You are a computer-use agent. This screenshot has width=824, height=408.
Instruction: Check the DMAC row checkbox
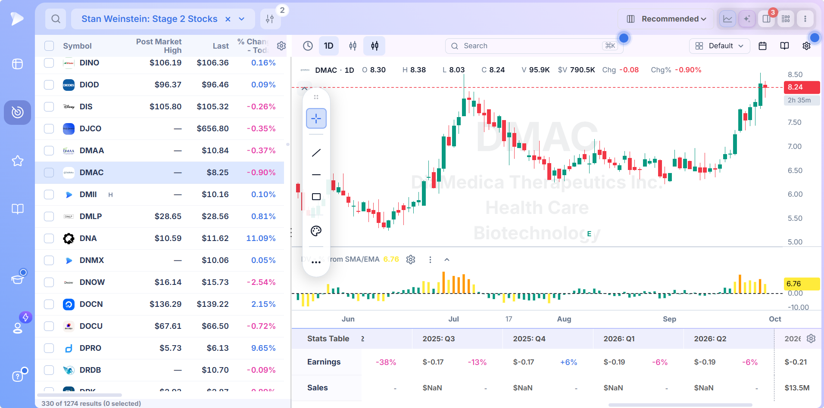[x=49, y=173]
